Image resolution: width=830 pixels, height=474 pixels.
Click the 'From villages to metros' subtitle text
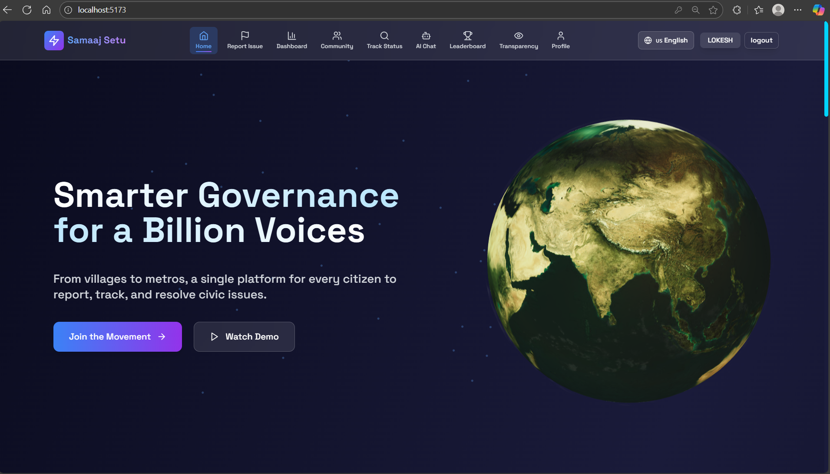click(225, 287)
